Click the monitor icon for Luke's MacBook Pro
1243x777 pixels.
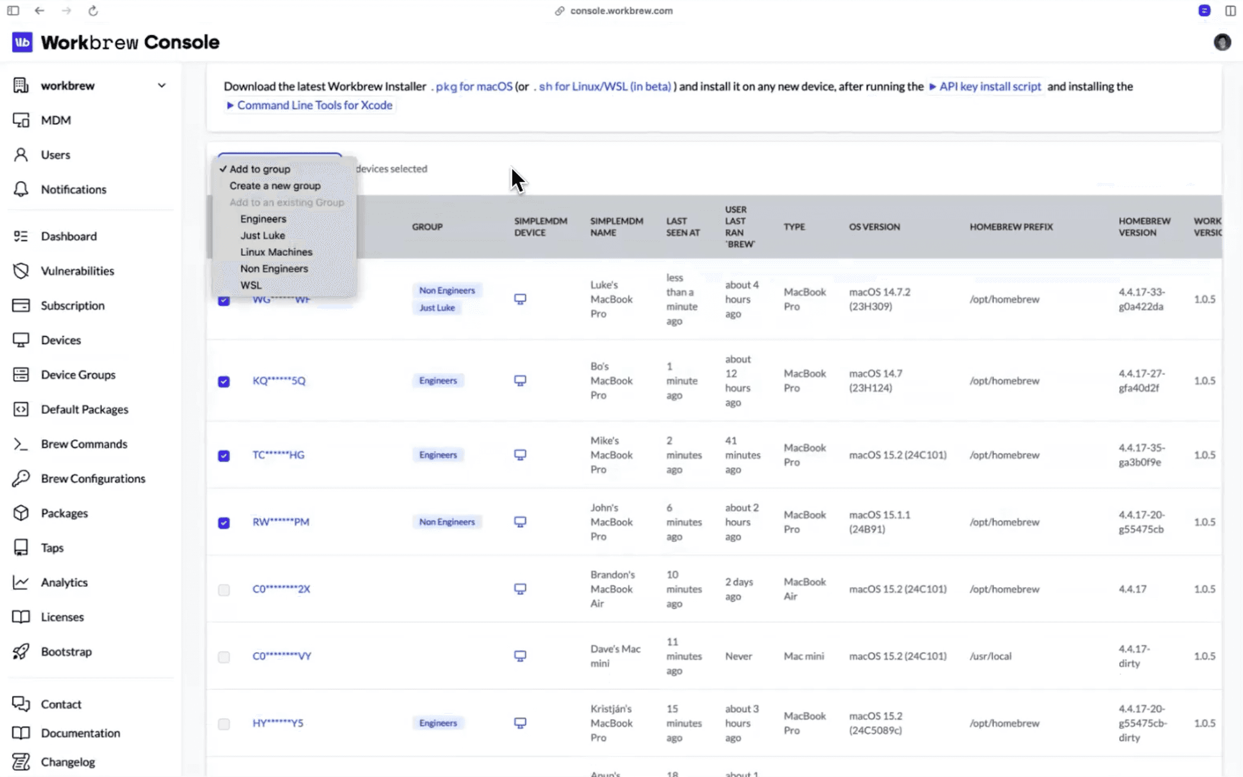520,299
